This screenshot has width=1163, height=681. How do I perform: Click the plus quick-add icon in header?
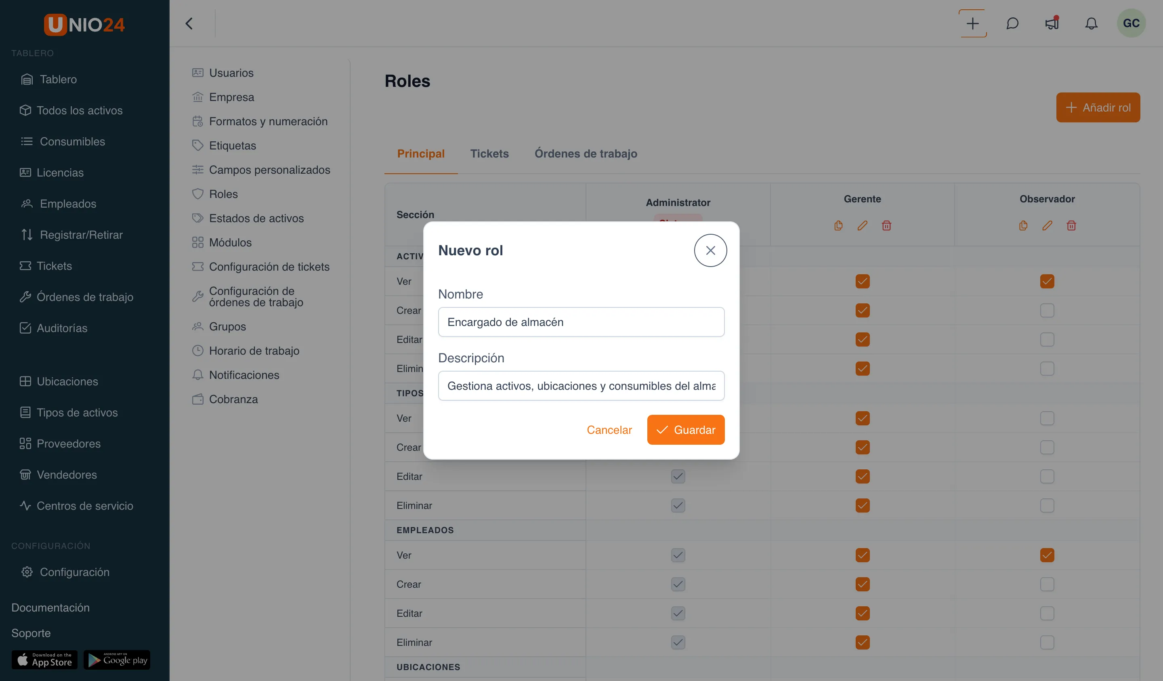[x=972, y=23]
